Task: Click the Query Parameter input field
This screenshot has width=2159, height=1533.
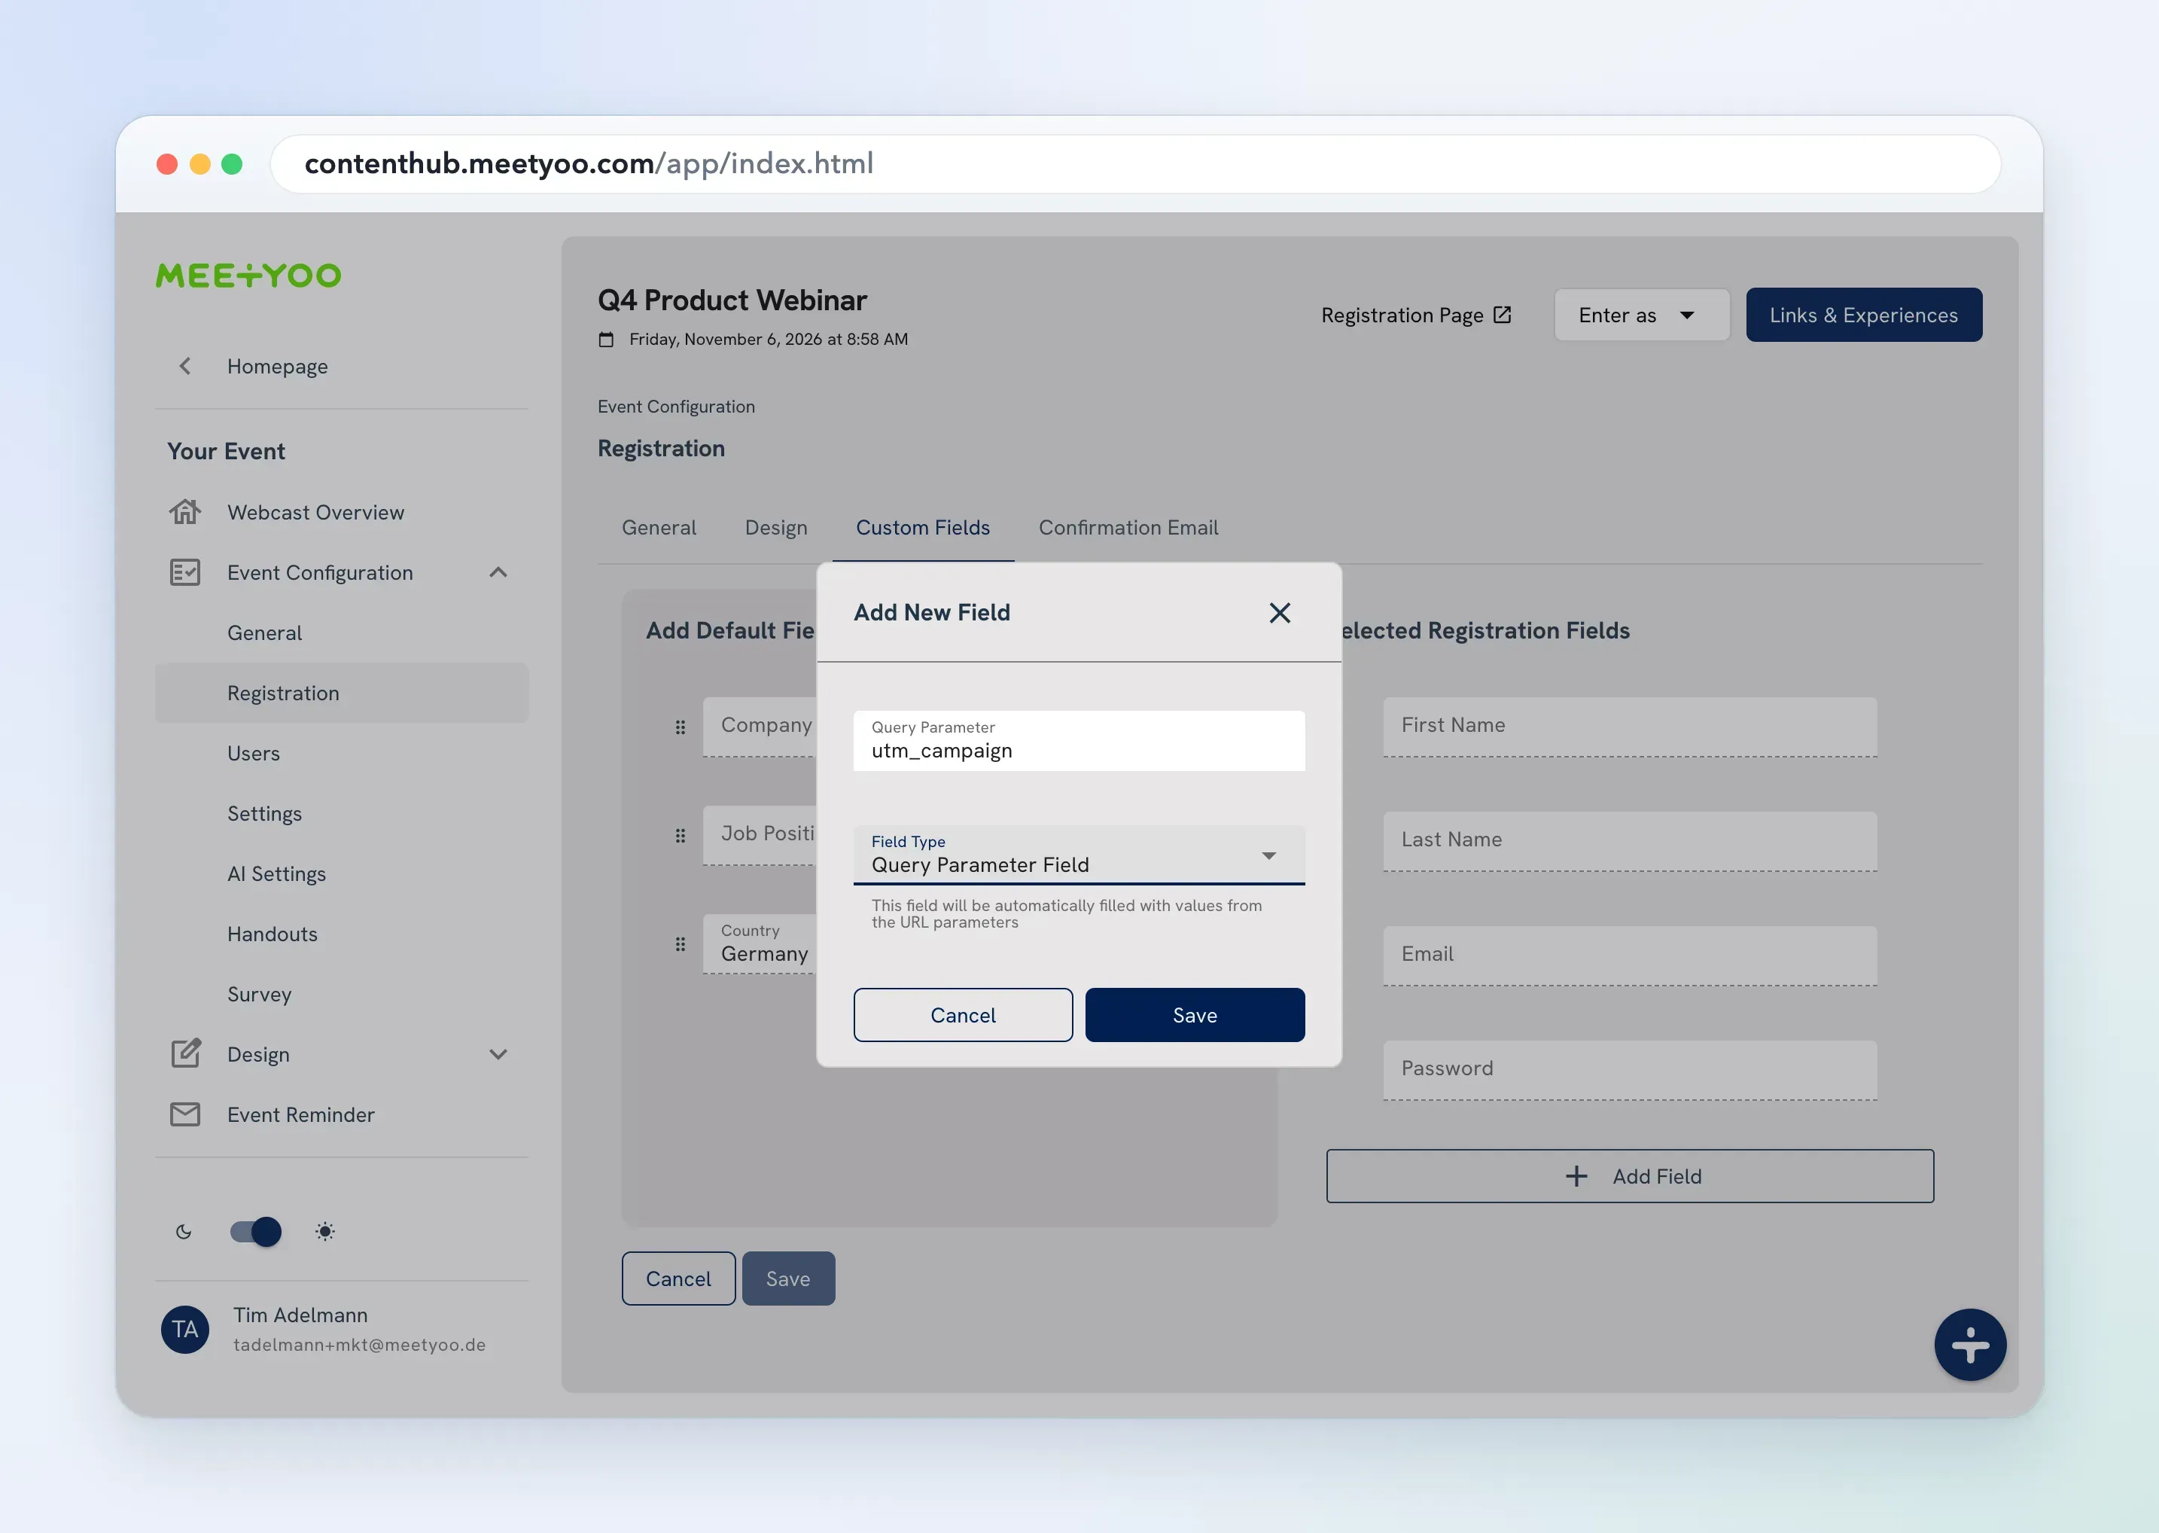Action: coord(1079,741)
